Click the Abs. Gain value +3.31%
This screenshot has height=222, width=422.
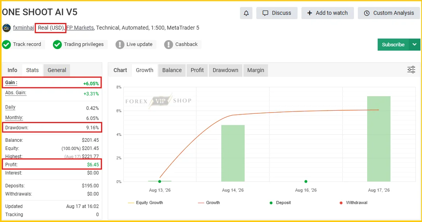(91, 94)
